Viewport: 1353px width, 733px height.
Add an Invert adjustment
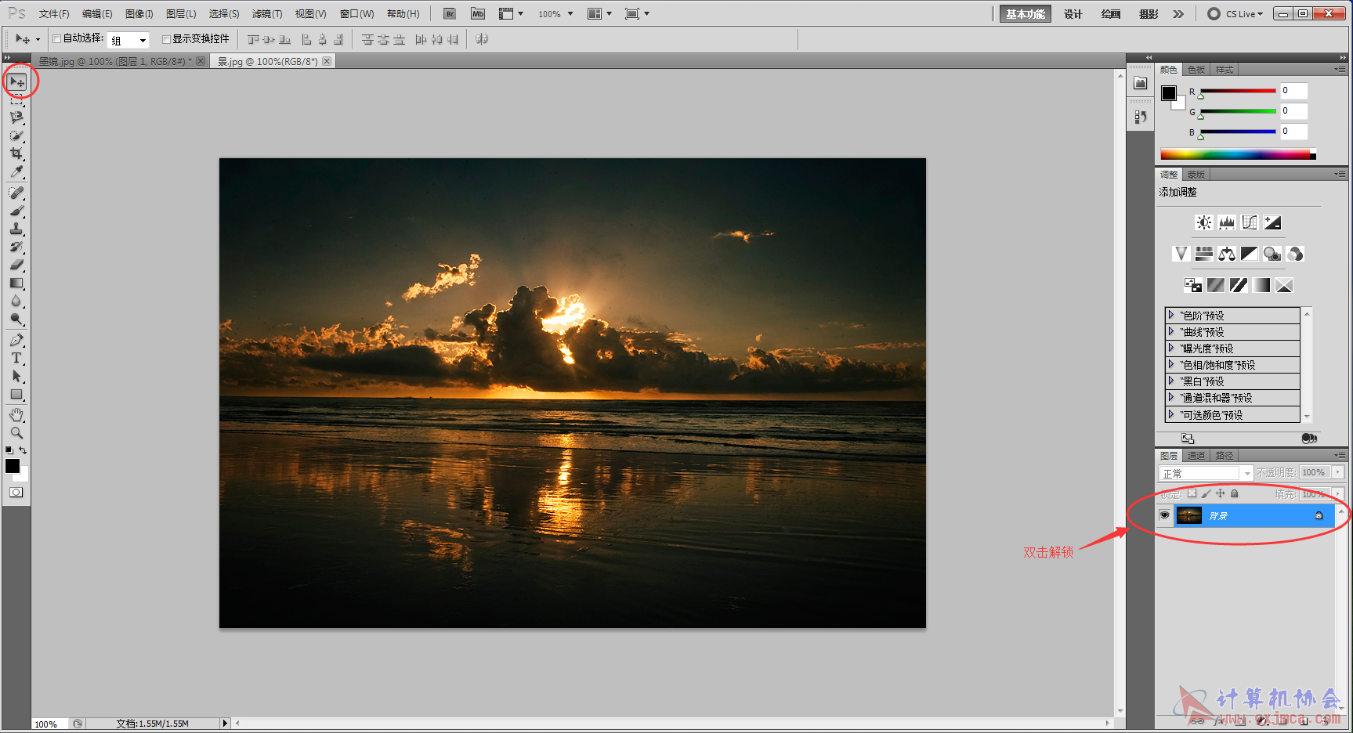click(1193, 285)
